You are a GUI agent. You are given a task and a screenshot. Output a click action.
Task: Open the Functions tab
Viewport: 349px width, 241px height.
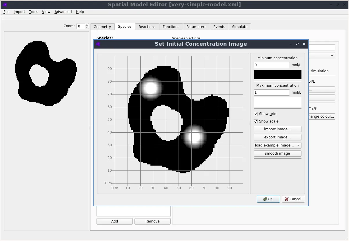(171, 27)
